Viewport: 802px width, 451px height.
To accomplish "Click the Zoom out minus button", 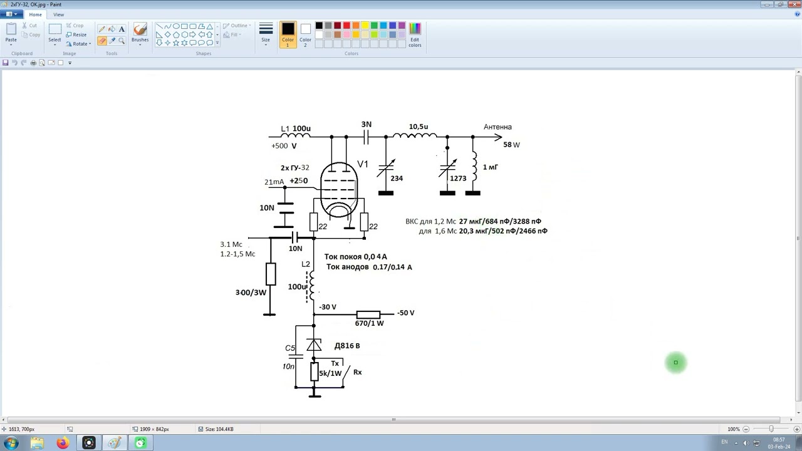I will click(746, 429).
